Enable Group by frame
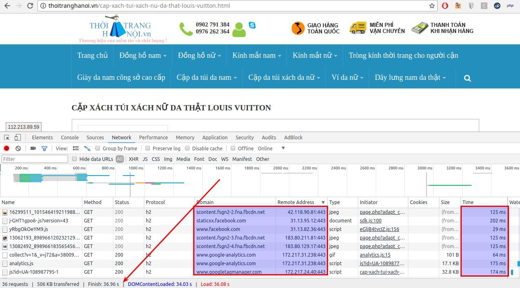The image size is (520, 288). [97, 148]
